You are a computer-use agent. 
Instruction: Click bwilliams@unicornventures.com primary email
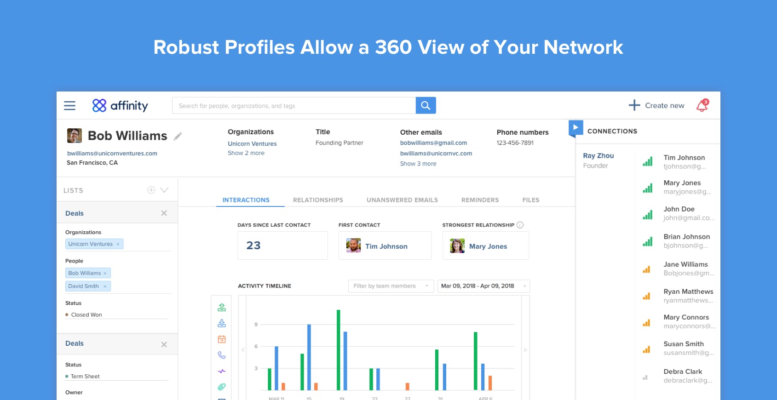pos(112,154)
